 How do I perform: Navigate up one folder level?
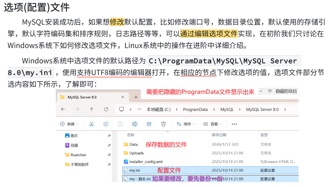point(92,109)
